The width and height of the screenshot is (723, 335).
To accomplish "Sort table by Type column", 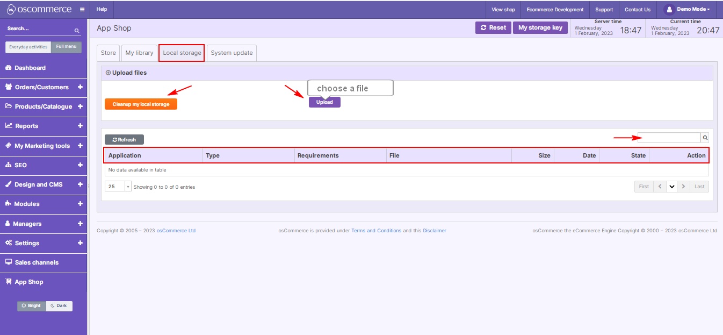I will 249,155.
